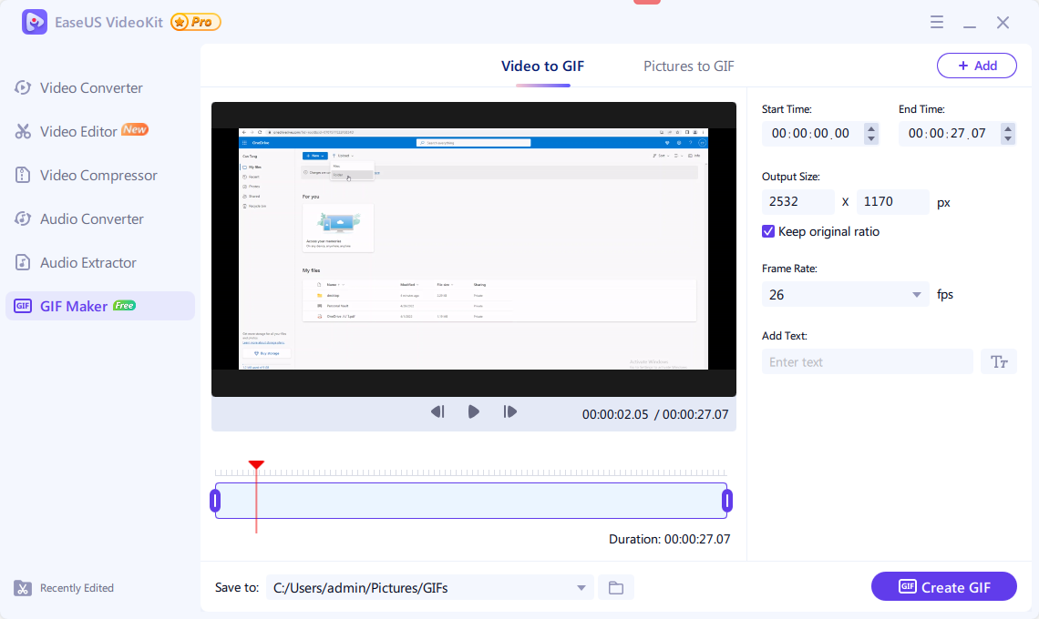Close the EaseUS VideoKit window

[1003, 23]
